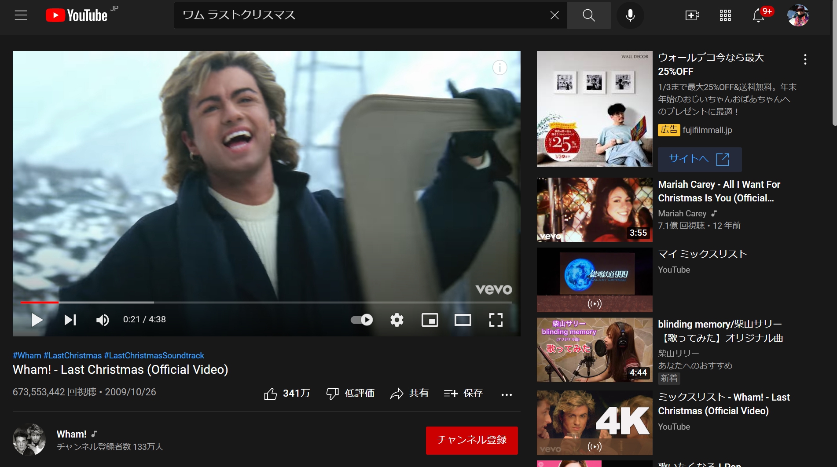
Task: Open ミックスリスト - Wham! Last Christmas title
Action: pyautogui.click(x=724, y=404)
